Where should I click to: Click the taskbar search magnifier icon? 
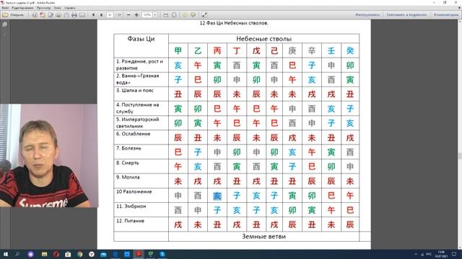click(17, 254)
